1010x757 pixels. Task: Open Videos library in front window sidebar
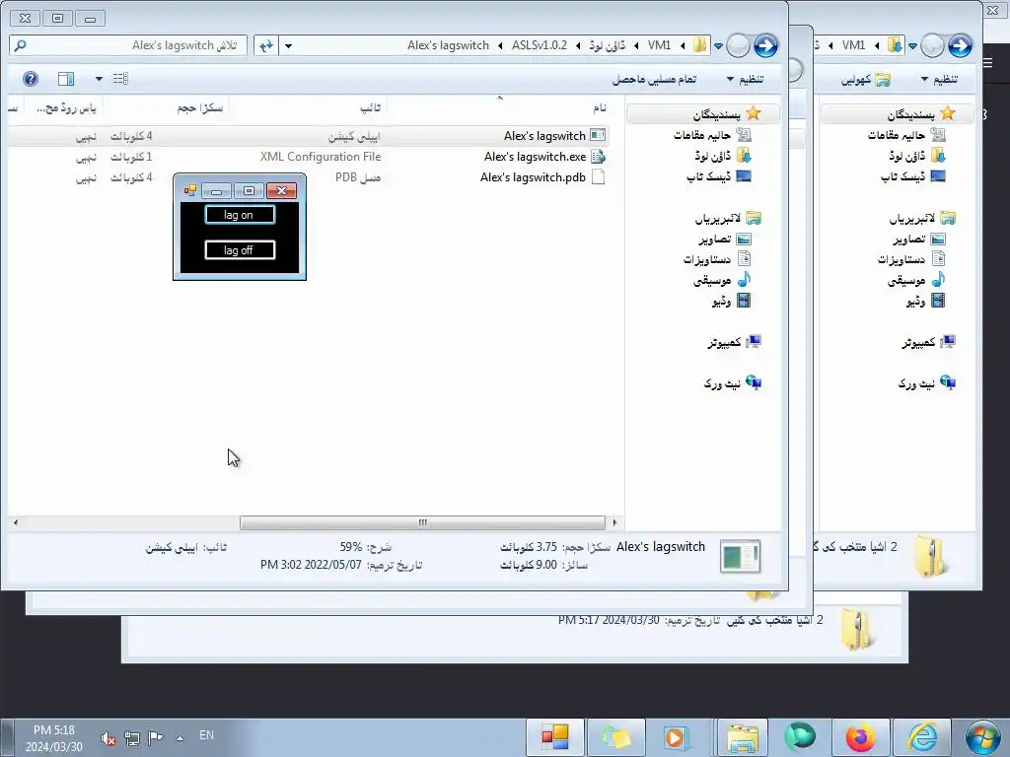tap(731, 301)
